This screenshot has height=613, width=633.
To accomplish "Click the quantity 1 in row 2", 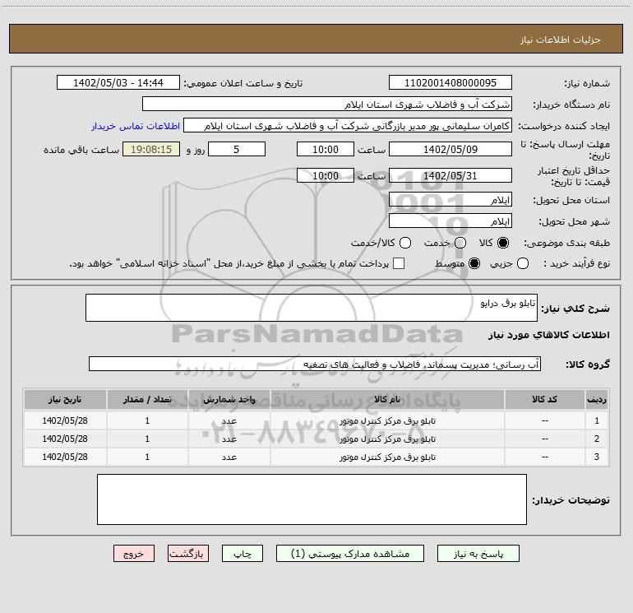I will tap(147, 439).
